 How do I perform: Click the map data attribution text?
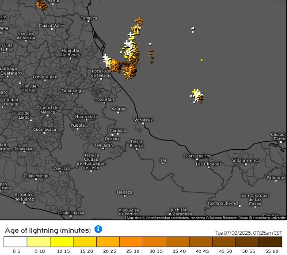pos(206,218)
